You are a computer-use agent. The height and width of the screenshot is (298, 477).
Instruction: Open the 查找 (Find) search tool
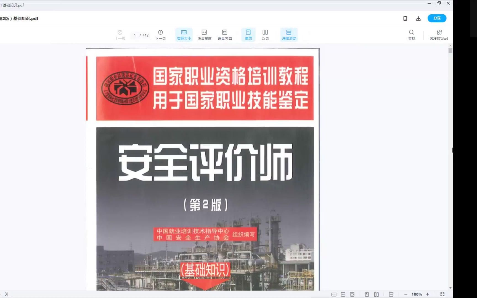(x=412, y=34)
